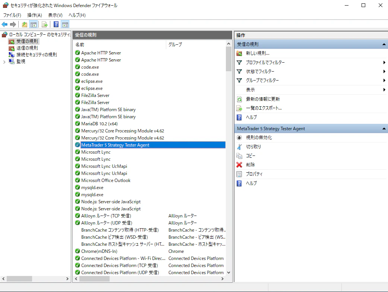Click the funnel icon for 状態でフィルター
388x292 pixels.
239,71
